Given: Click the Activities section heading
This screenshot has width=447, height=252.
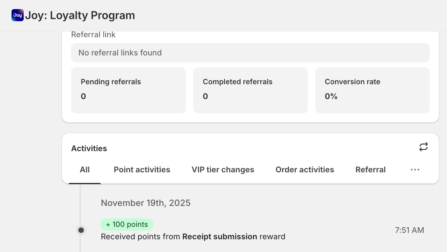Looking at the screenshot, I should [89, 148].
